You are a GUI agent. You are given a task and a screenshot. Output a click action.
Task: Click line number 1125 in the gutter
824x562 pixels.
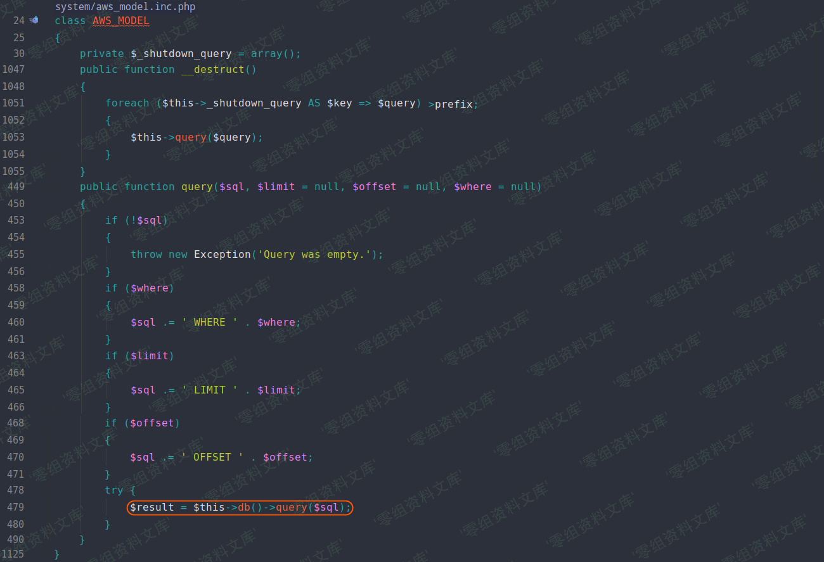[13, 555]
